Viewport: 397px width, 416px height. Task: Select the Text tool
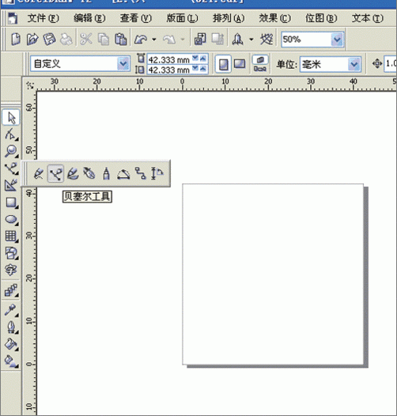11,270
